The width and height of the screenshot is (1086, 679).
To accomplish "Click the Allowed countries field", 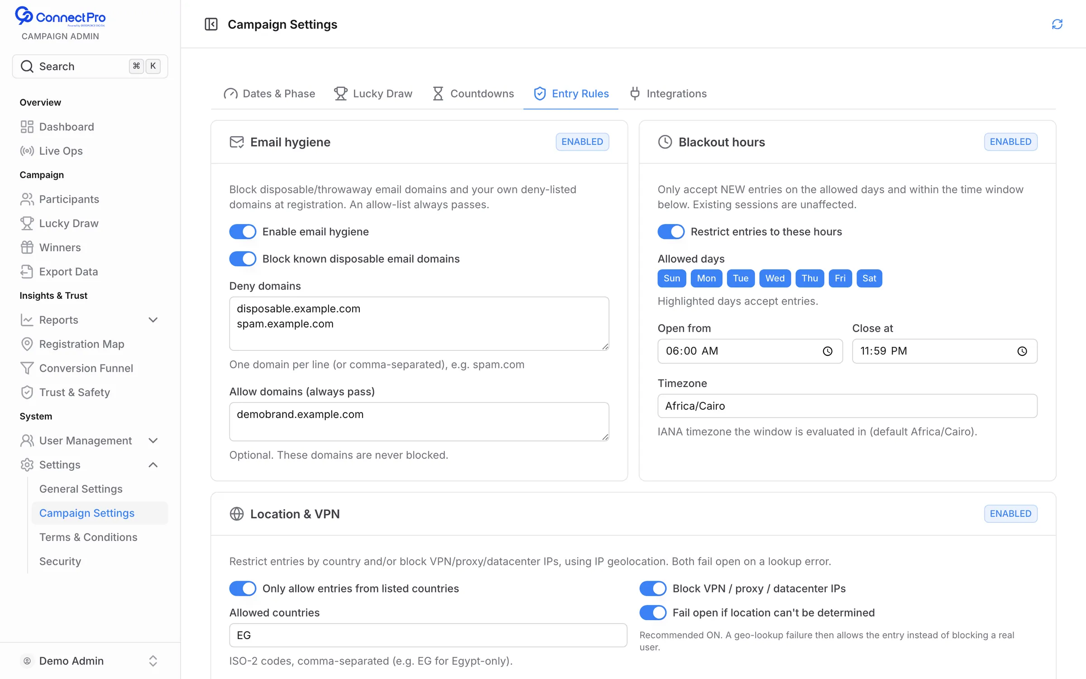I will point(428,635).
